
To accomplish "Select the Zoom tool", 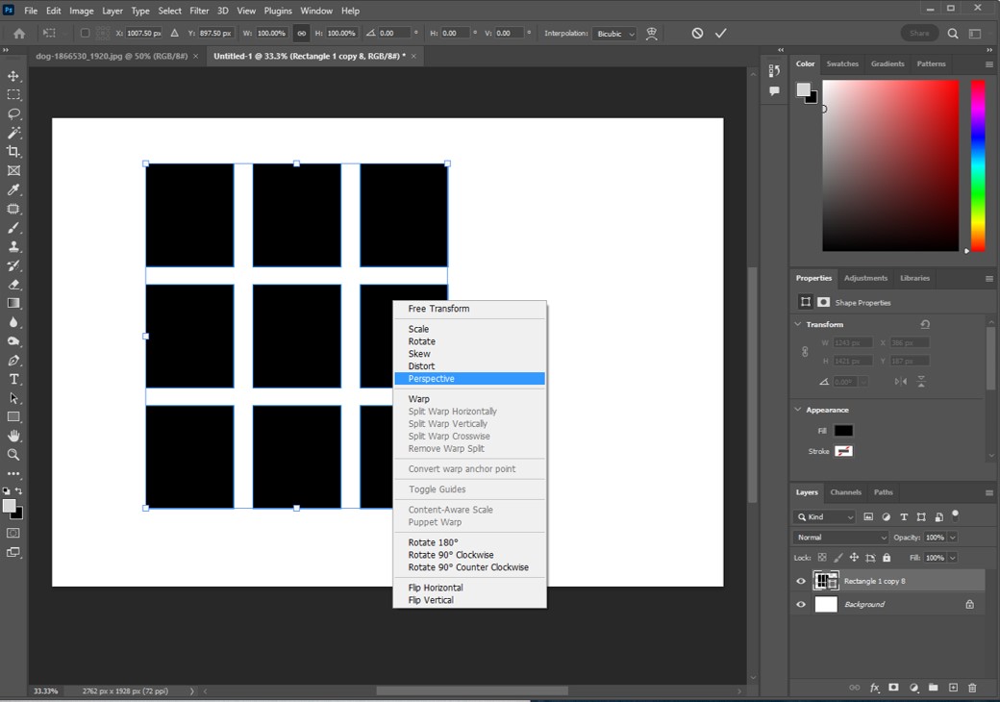I will (x=13, y=455).
